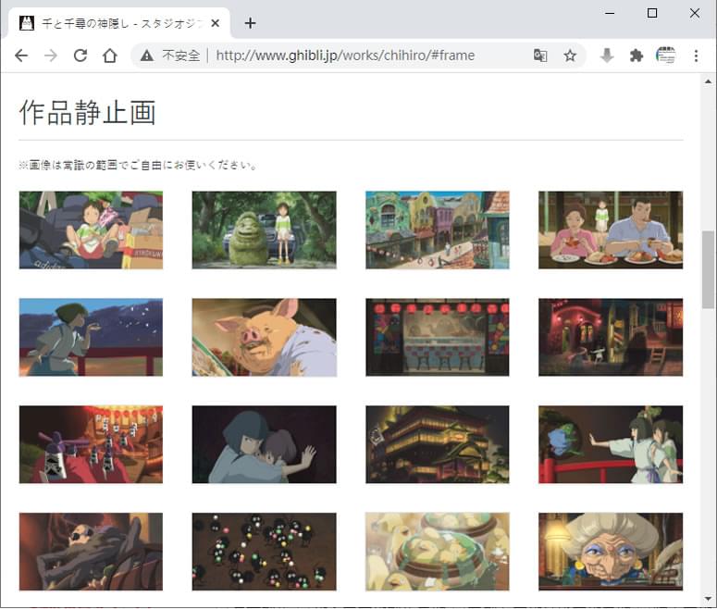Open the browser home page
The image size is (717, 609).
[x=110, y=56]
